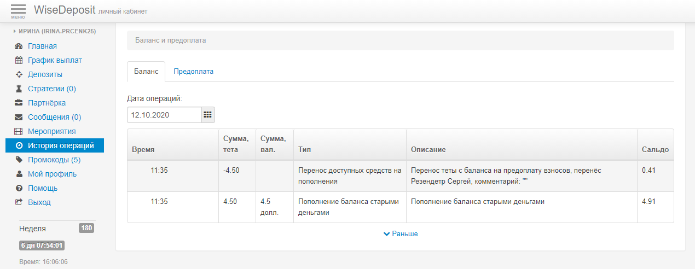
Task: Select История операций in sidebar
Action: [x=61, y=146]
